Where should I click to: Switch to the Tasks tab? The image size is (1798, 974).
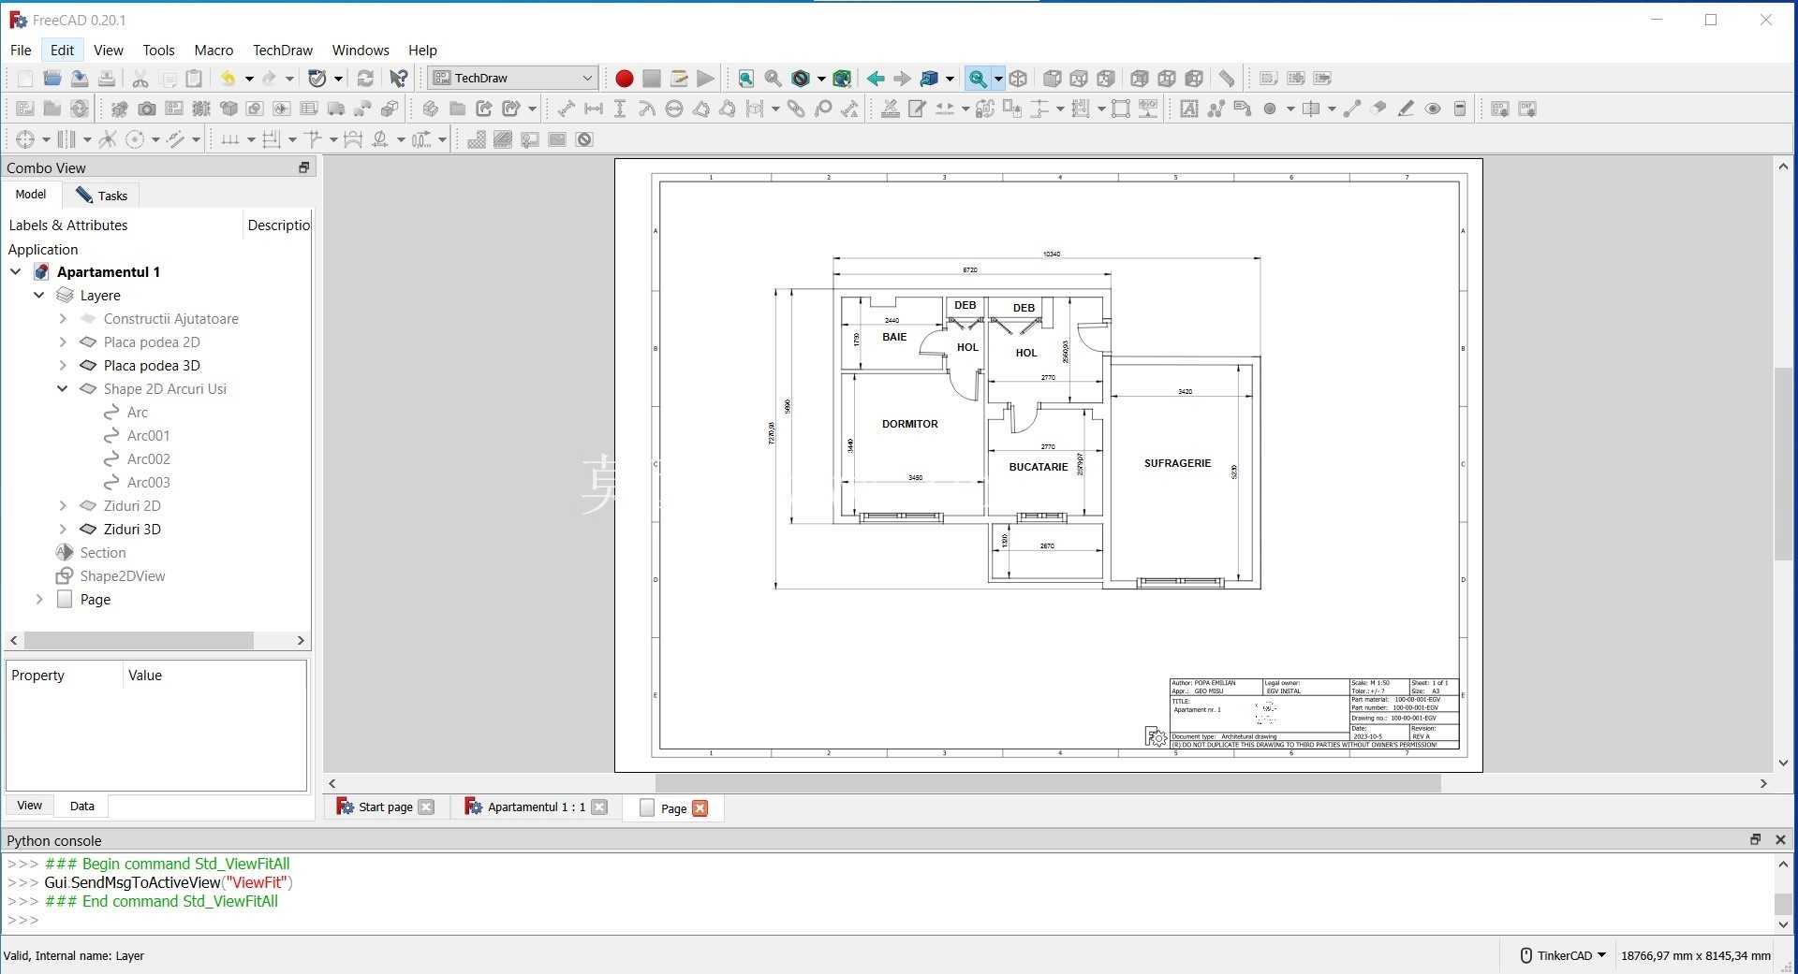click(x=101, y=196)
